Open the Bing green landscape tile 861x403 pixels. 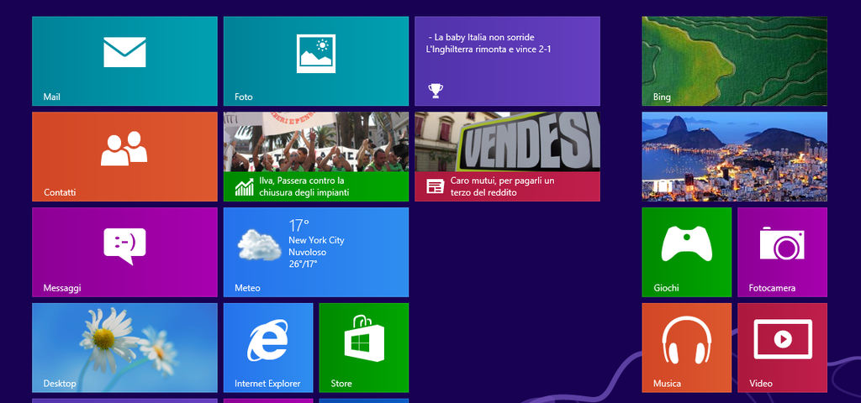click(x=734, y=60)
